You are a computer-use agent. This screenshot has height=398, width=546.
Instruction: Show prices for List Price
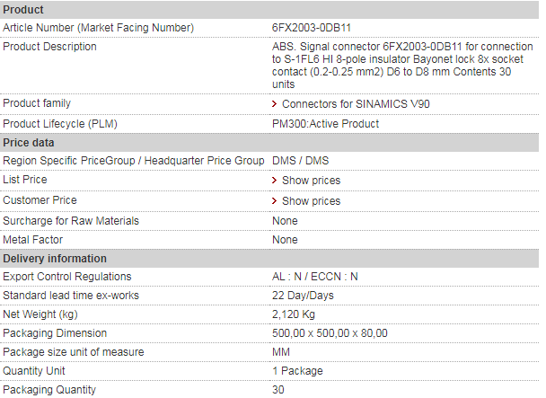pyautogui.click(x=311, y=181)
